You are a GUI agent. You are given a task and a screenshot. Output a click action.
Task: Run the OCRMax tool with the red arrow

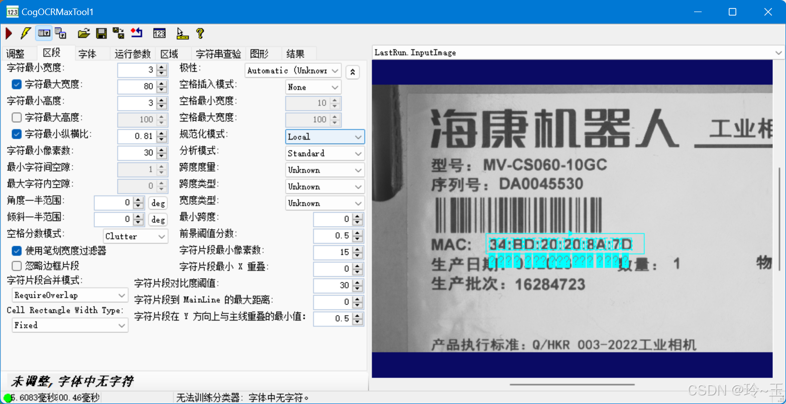9,34
